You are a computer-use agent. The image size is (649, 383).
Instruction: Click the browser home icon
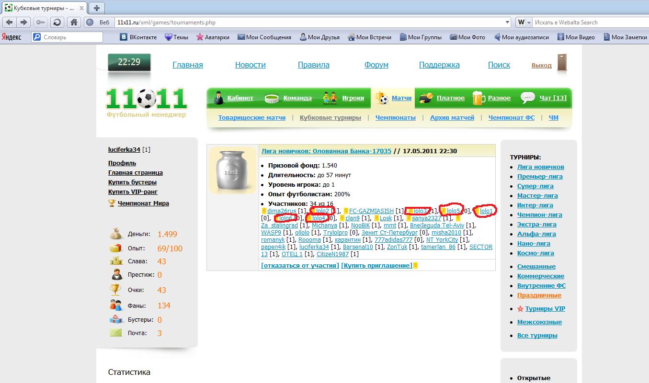pos(73,23)
